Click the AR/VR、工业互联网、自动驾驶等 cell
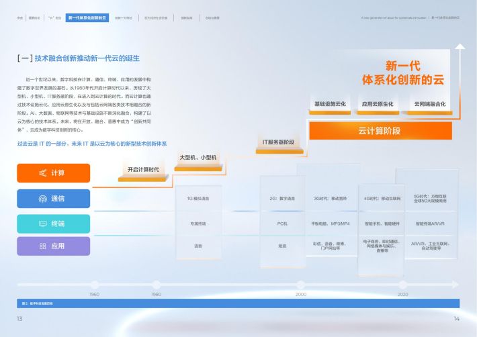The image size is (477, 337). 430,246
